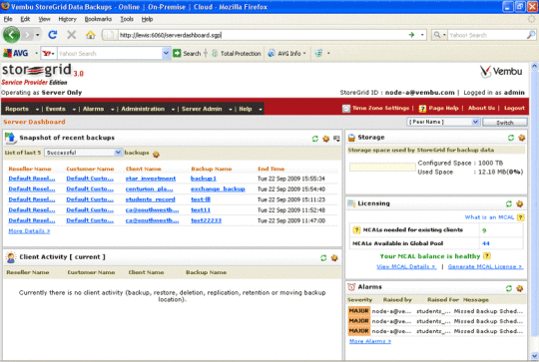Refresh the Snapshot of recent backups panel
The width and height of the screenshot is (539, 362).
point(315,139)
